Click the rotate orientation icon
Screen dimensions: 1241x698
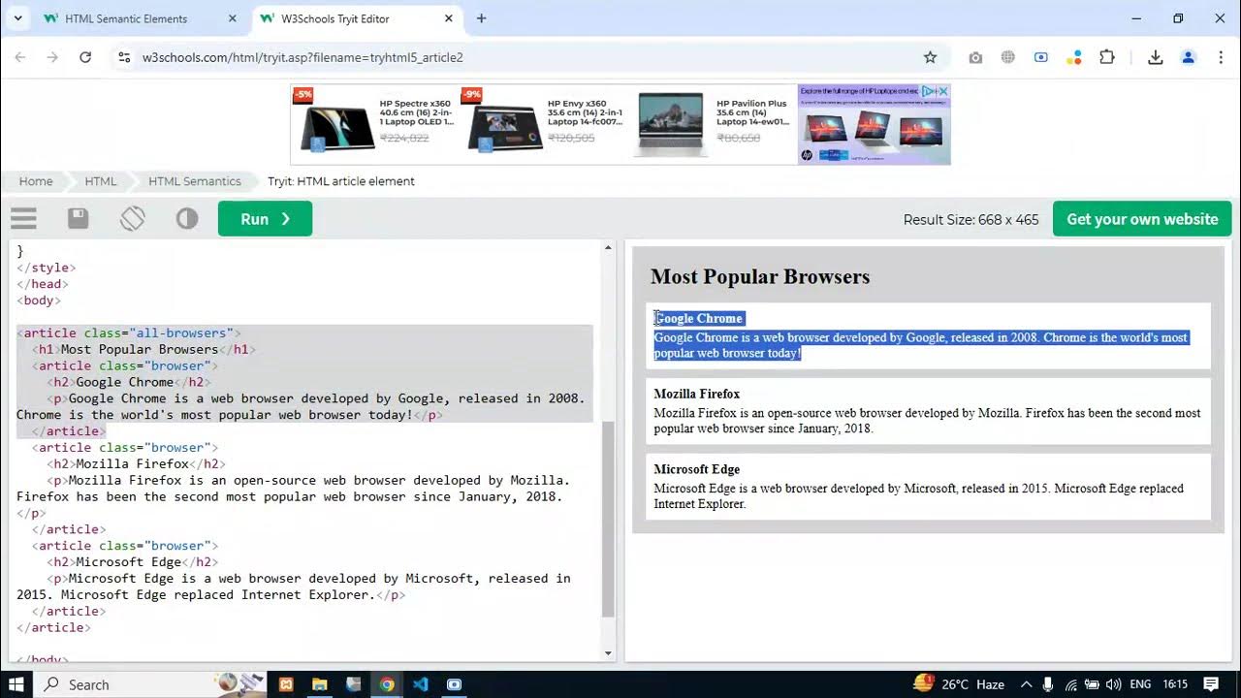pos(133,219)
